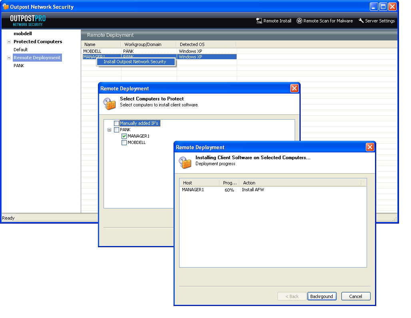Select the MOBDELL row in computer list
Image resolution: width=411 pixels, height=318 pixels.
click(x=92, y=51)
